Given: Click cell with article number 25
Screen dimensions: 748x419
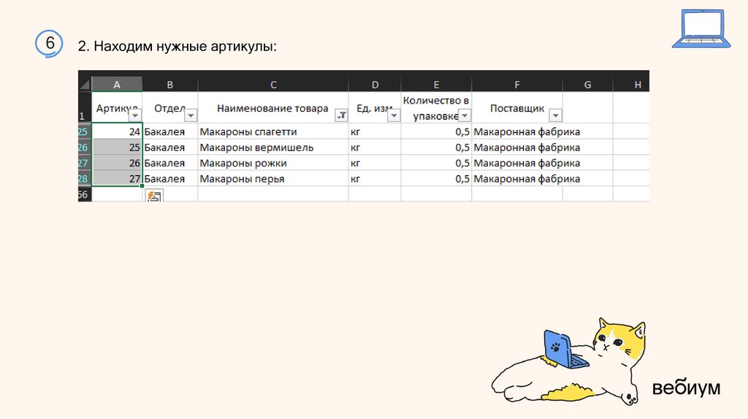Looking at the screenshot, I should click(x=117, y=147).
